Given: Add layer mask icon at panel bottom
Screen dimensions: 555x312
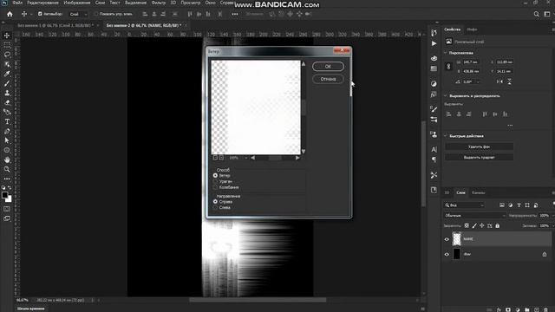Looking at the screenshot, I should [508, 309].
